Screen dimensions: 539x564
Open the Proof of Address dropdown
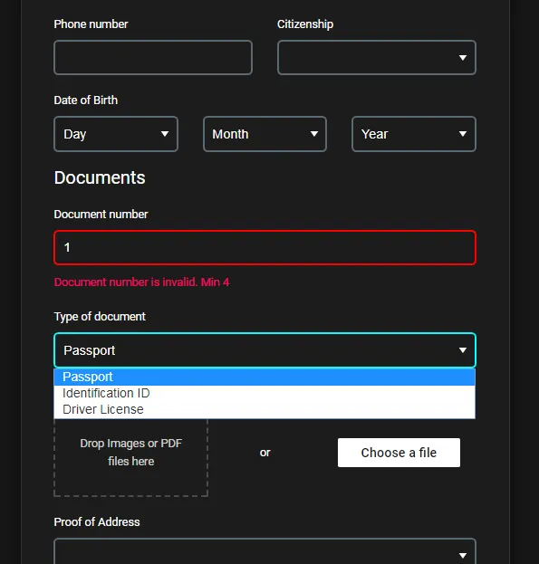[x=265, y=552]
